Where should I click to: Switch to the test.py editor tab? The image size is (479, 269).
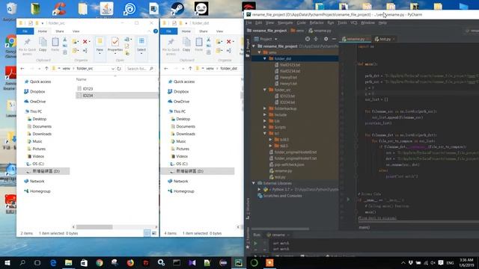385,39
